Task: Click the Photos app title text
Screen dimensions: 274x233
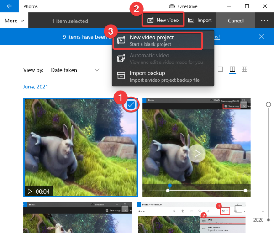Action: (31, 6)
